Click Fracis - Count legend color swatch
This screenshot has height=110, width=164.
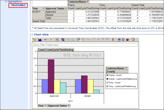pyautogui.click(x=107, y=75)
